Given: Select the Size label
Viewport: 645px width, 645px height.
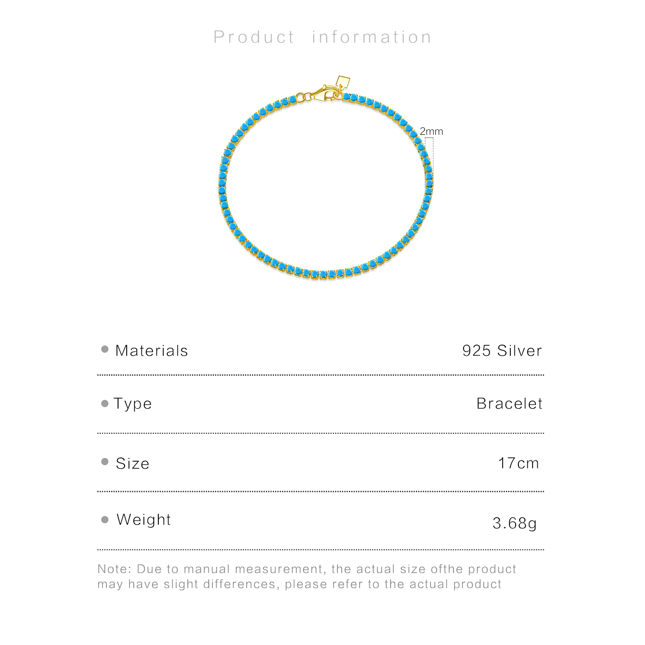Looking at the screenshot, I should click(x=133, y=464).
